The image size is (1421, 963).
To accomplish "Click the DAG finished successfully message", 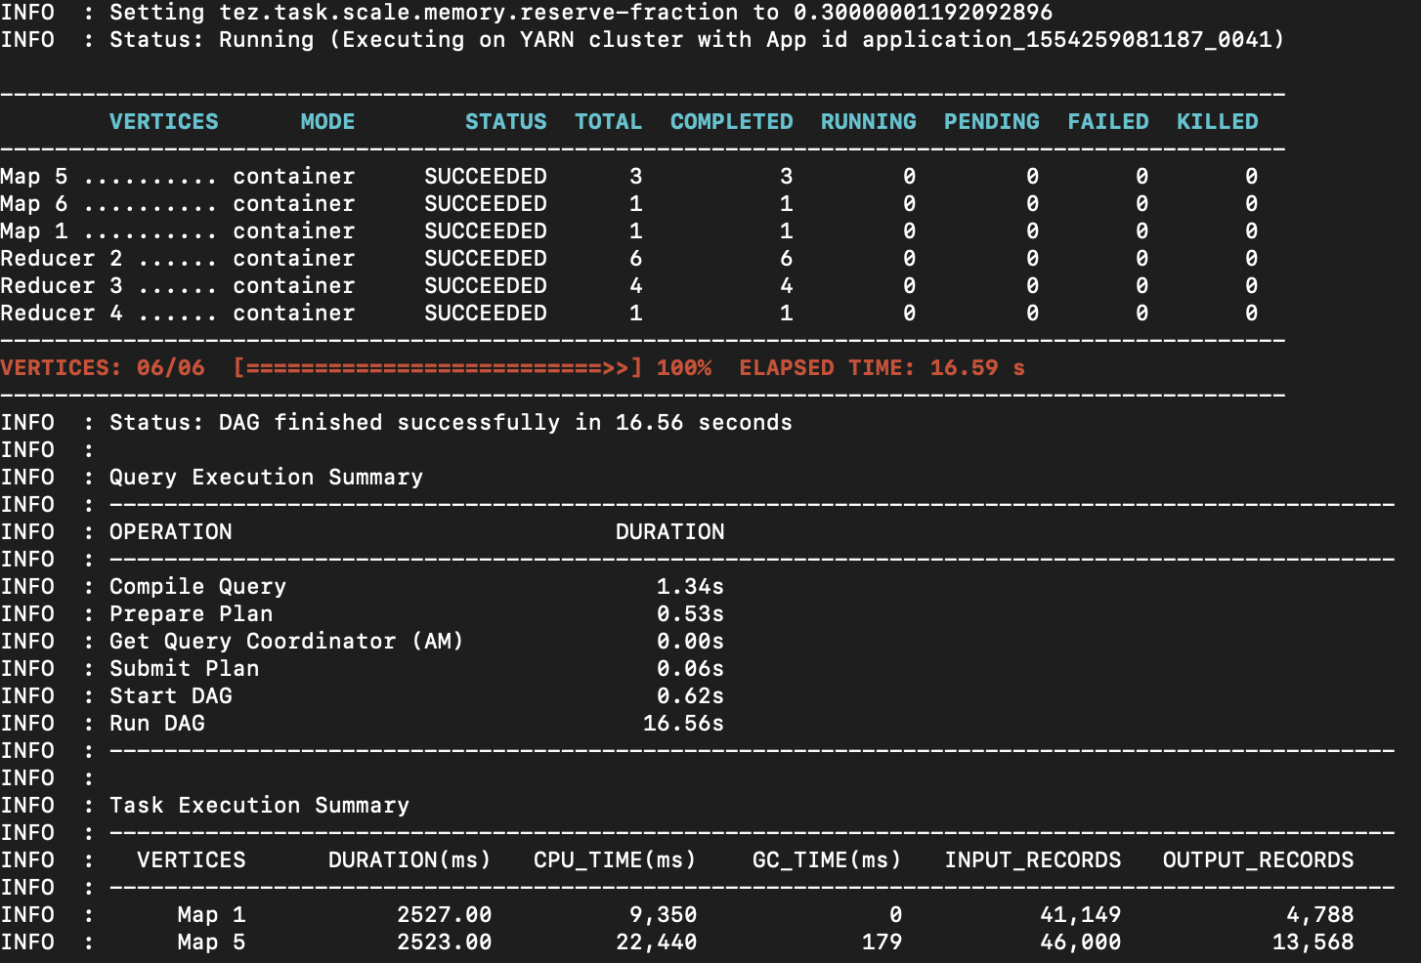I will pyautogui.click(x=450, y=422).
